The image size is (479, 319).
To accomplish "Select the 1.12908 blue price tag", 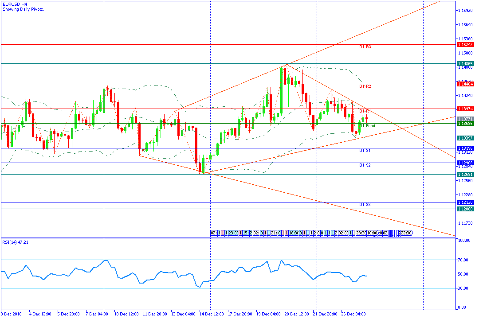I will (466, 163).
